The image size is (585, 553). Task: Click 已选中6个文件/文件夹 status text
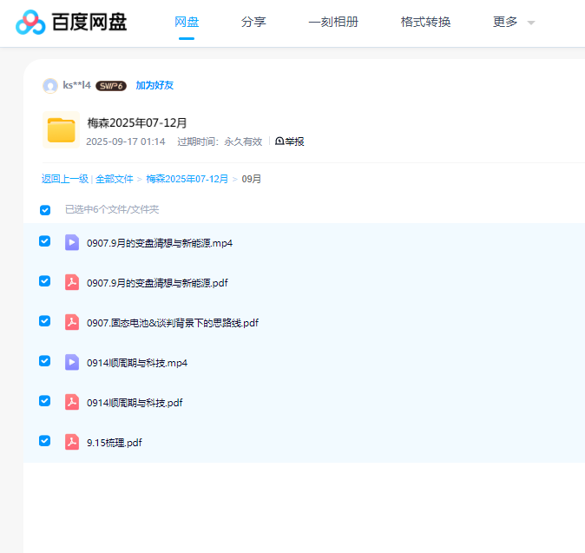[112, 210]
